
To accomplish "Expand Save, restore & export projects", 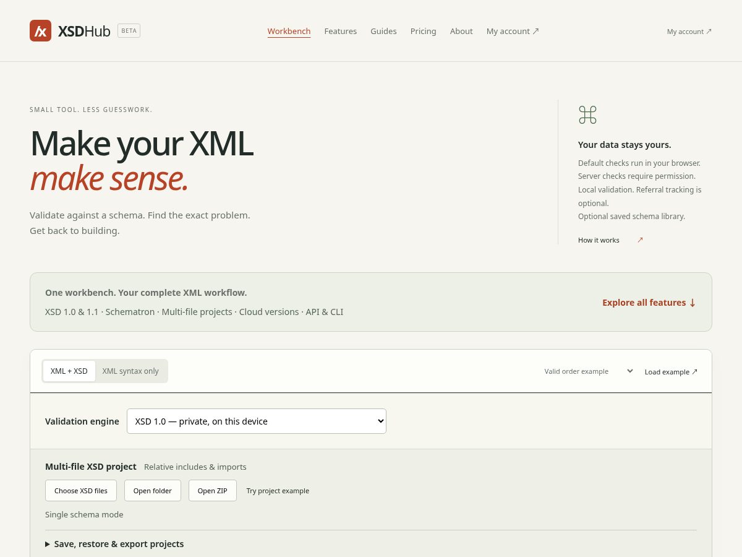I will click(x=114, y=544).
